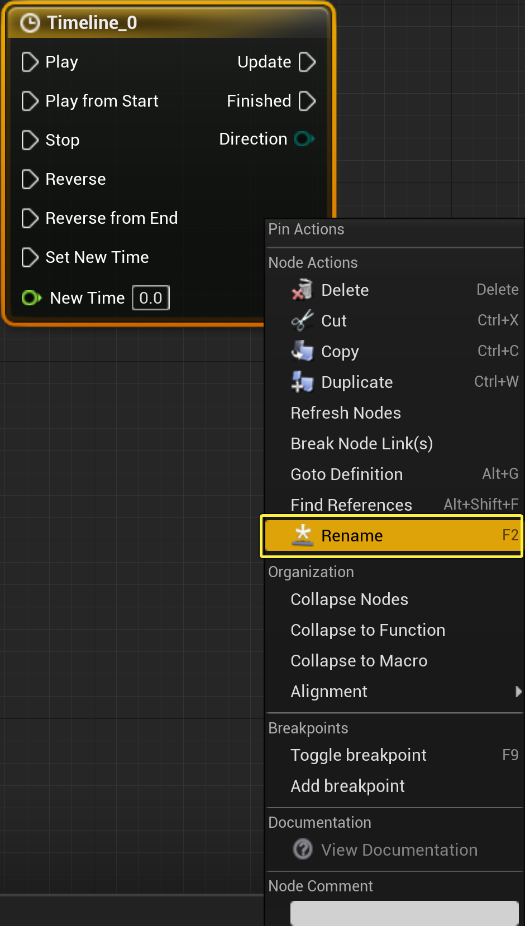Click the Finished output pin

coord(307,101)
